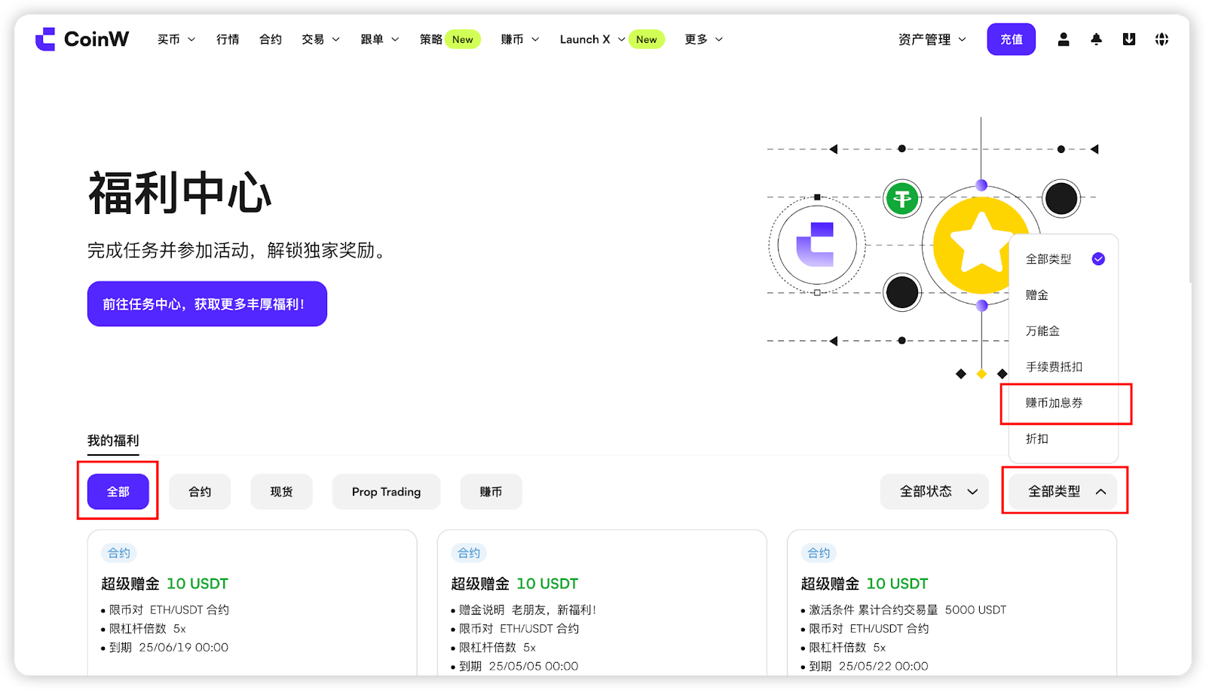Image resolution: width=1206 pixels, height=690 pixels.
Task: Open the 合约 item in top navigation
Action: 271,39
